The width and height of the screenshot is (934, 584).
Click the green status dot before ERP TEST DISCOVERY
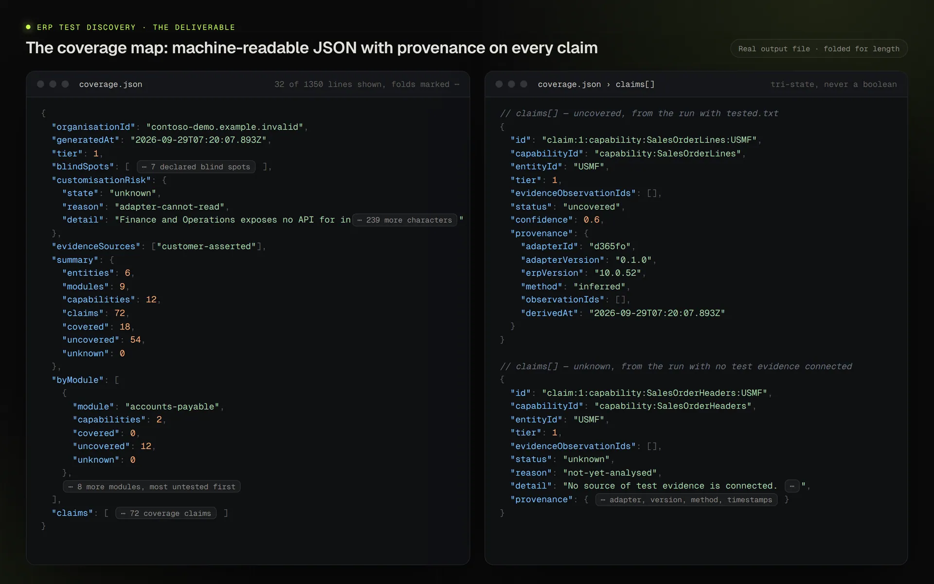tap(28, 27)
